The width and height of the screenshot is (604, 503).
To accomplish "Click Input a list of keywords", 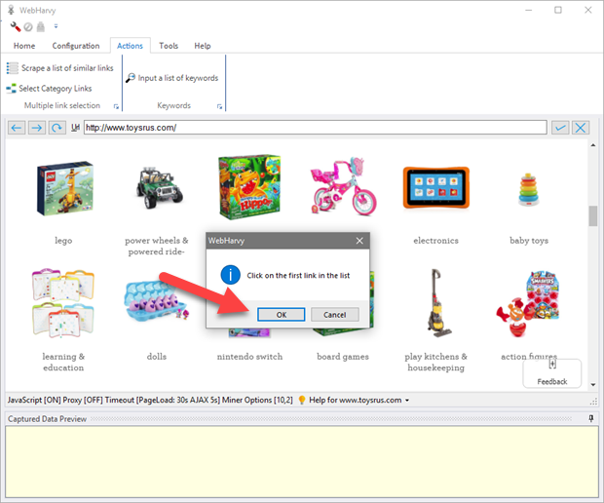I will pos(171,78).
